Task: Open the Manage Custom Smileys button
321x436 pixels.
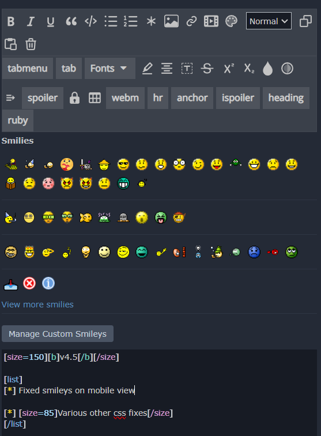Action: coord(58,334)
